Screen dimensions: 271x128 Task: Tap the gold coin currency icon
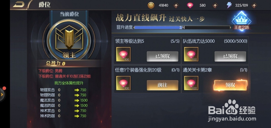151,5
